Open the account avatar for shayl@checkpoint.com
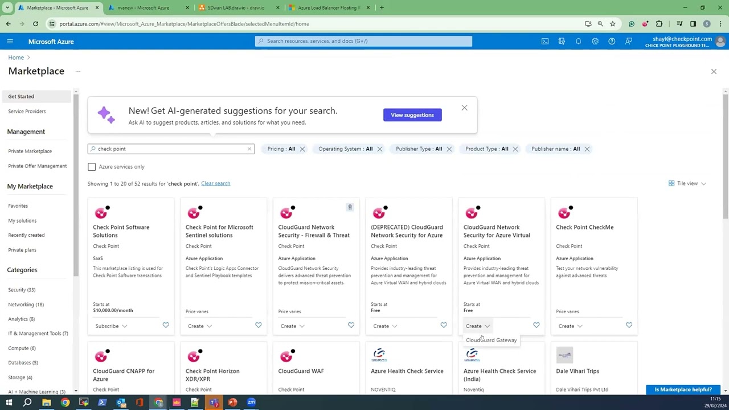The image size is (729, 410). 720,41
